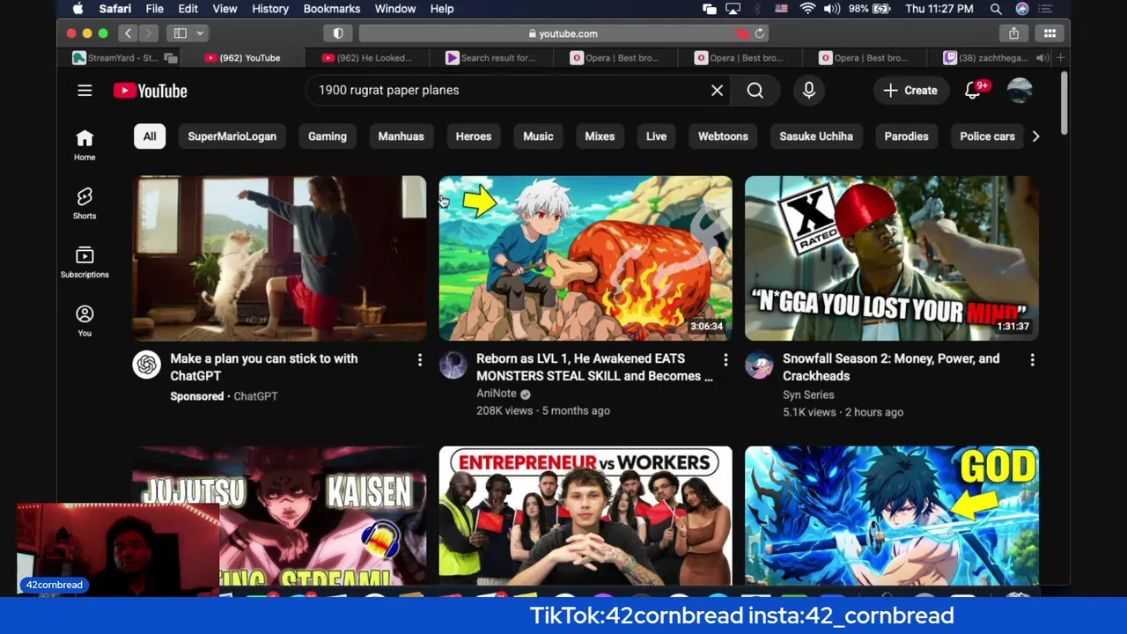Play the Jujutsu Kaisen stream thumbnail

pos(279,516)
